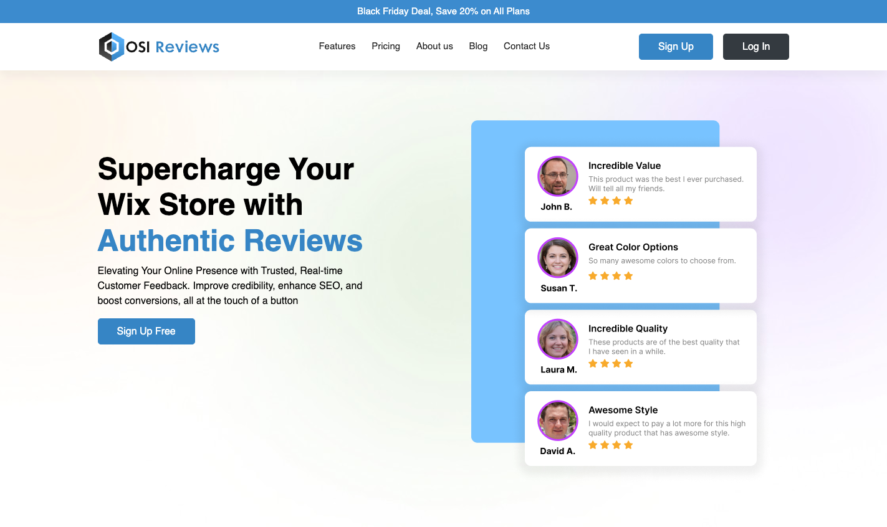Click the blue Sign Up button
The width and height of the screenshot is (887, 527).
[x=676, y=47]
